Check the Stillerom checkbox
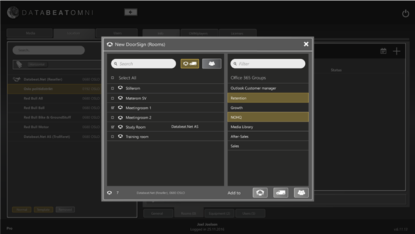 pyautogui.click(x=112, y=88)
